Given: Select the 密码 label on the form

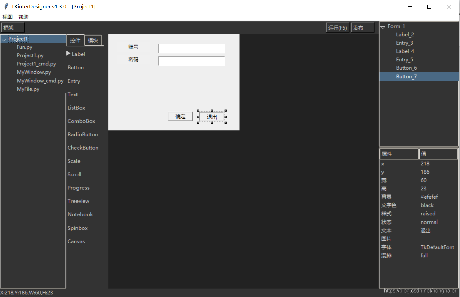Looking at the screenshot, I should (x=133, y=59).
